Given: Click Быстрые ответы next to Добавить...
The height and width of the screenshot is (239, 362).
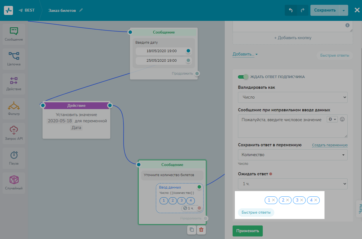Looking at the screenshot, I should (x=335, y=55).
